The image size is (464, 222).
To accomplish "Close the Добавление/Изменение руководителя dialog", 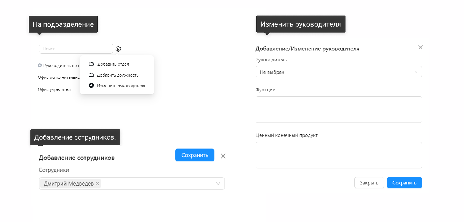I will [x=421, y=47].
